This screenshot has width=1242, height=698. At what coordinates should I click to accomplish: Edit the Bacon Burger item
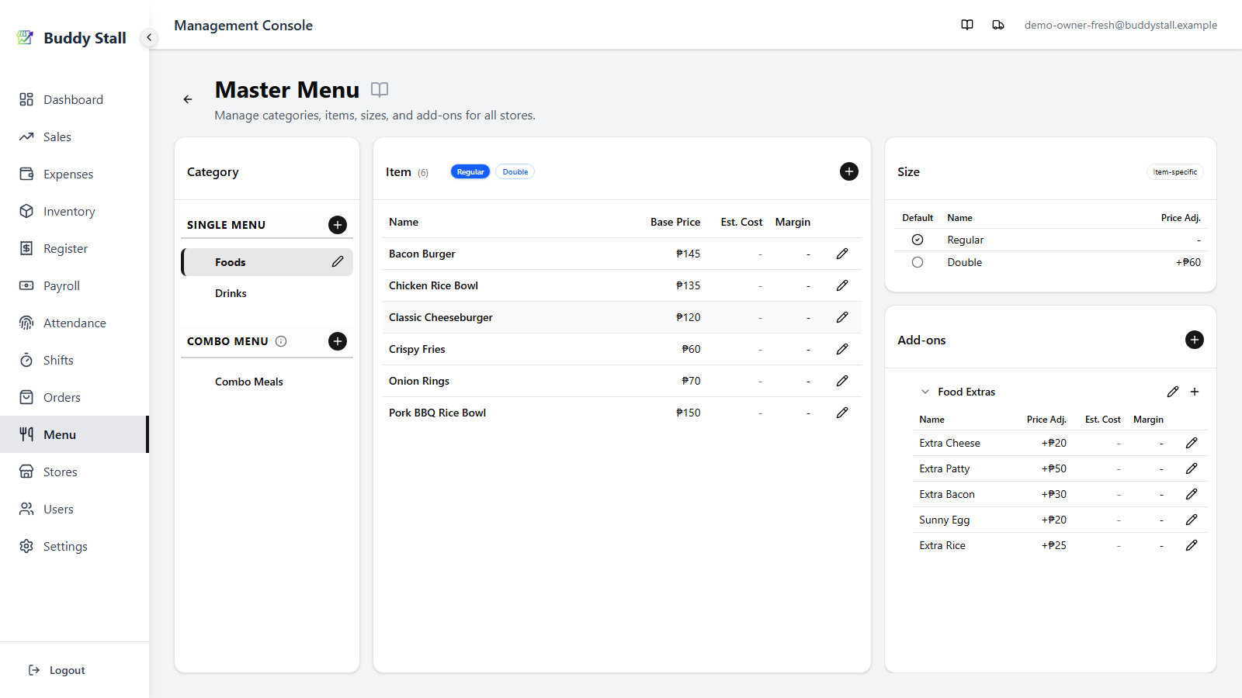(x=842, y=254)
